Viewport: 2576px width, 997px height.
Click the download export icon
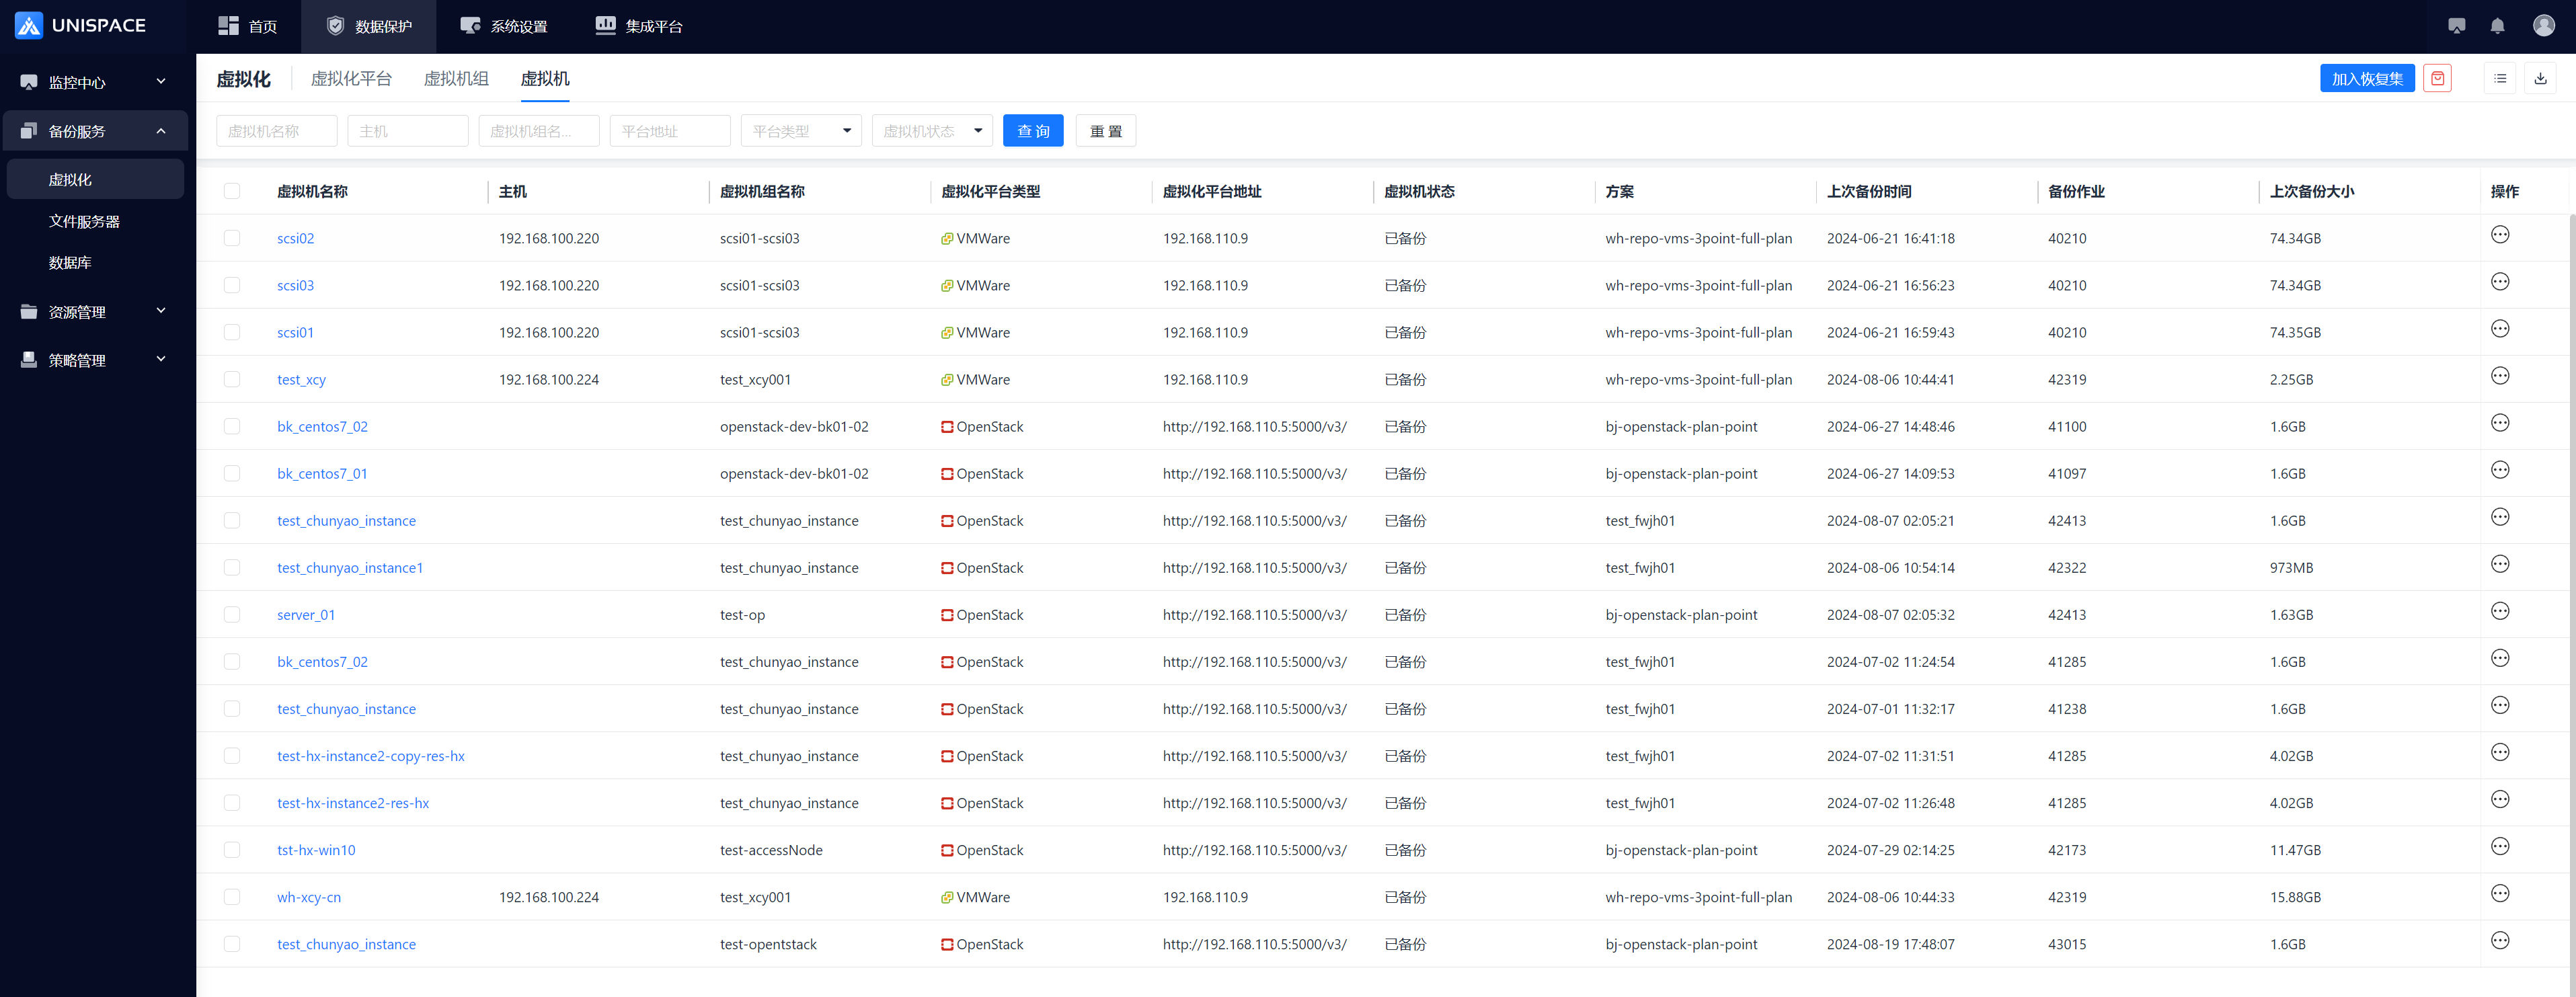(2540, 79)
